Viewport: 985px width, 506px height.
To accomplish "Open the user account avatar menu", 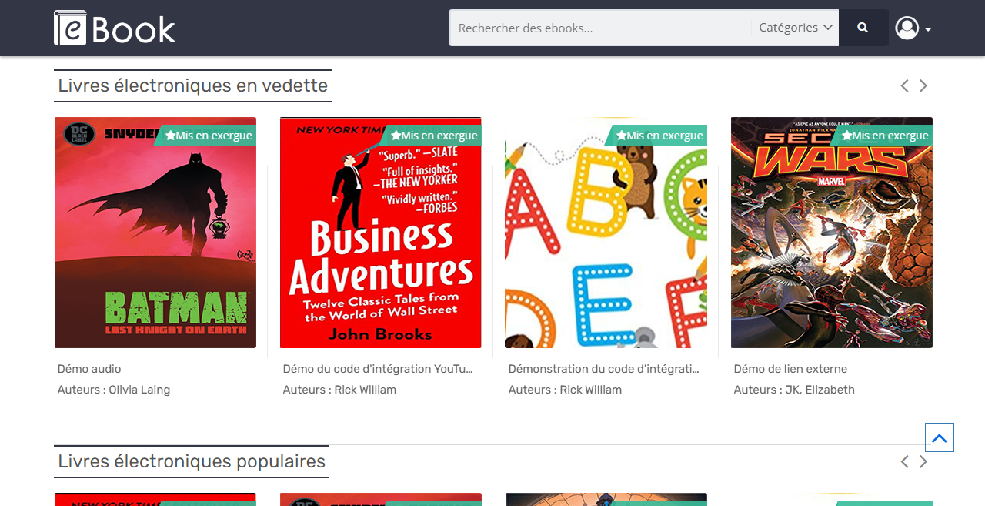I will [x=907, y=28].
